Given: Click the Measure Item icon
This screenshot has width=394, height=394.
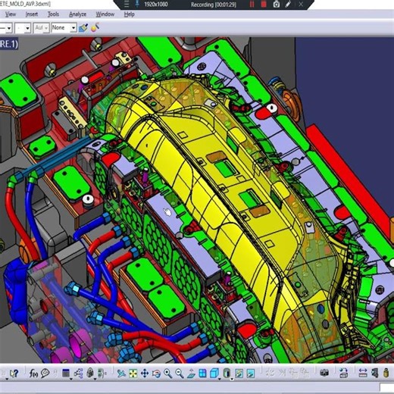Looking at the screenshot, I should pyautogui.click(x=375, y=373).
